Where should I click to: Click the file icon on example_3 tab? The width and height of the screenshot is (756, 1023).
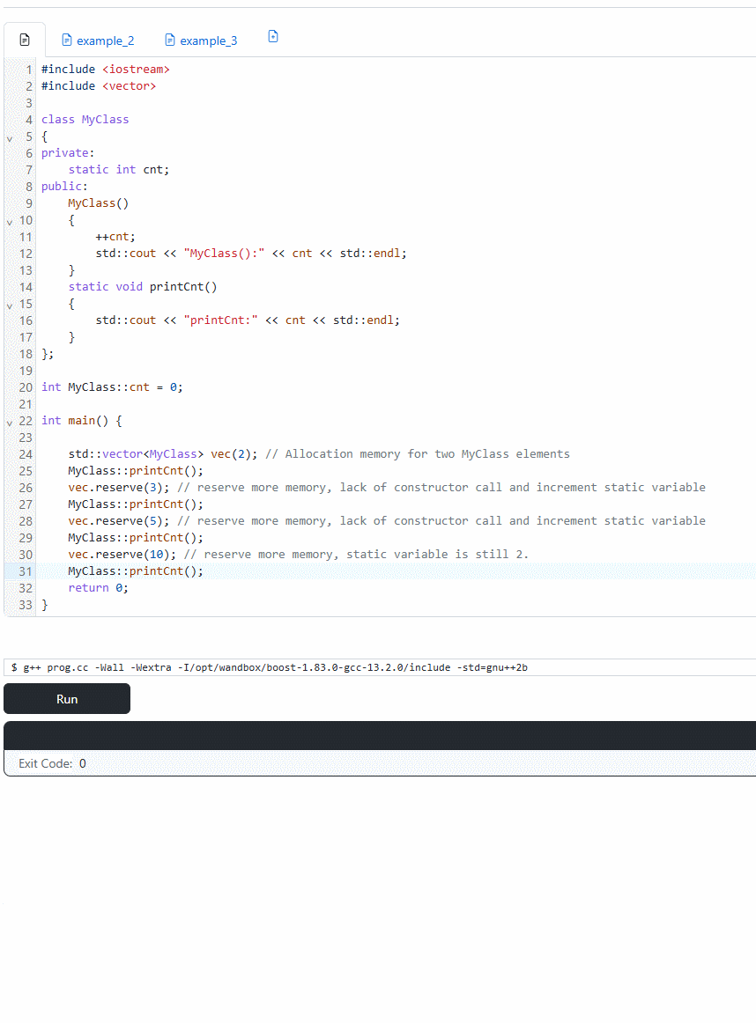(x=170, y=40)
